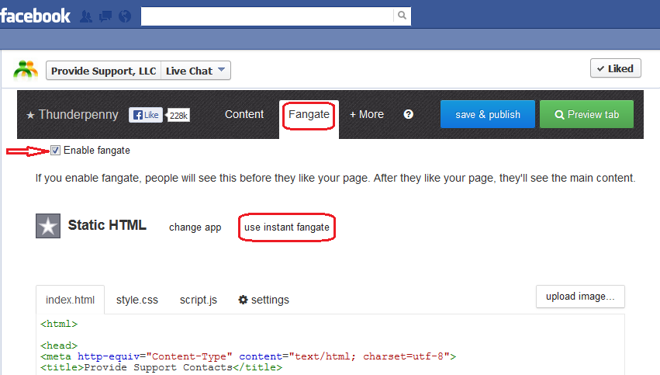Click the save & publish button
The height and width of the screenshot is (375, 660).
pyautogui.click(x=488, y=114)
